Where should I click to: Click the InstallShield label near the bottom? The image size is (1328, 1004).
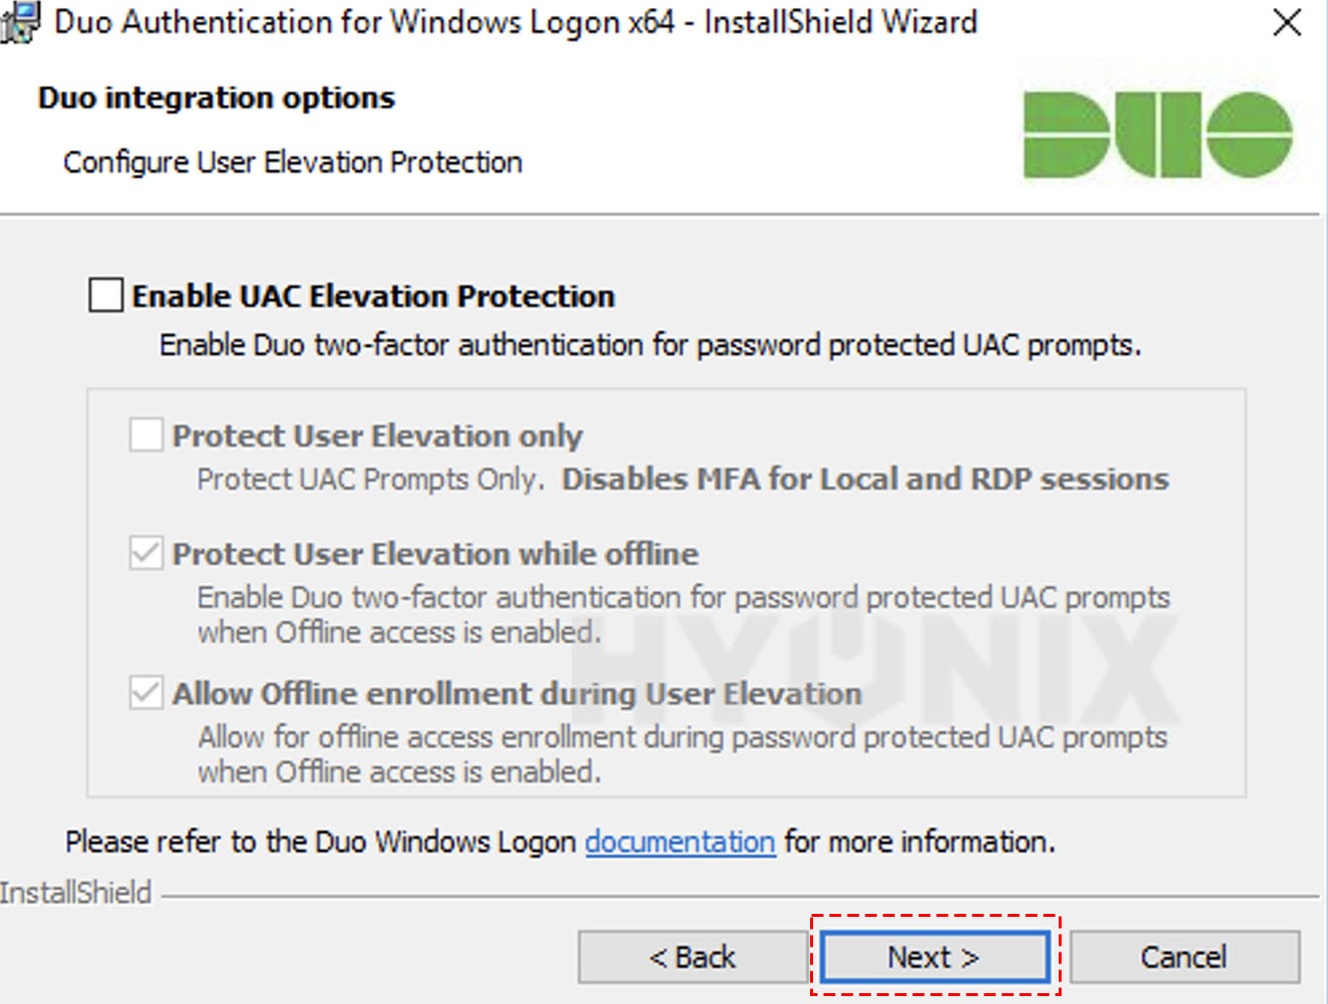click(x=76, y=893)
